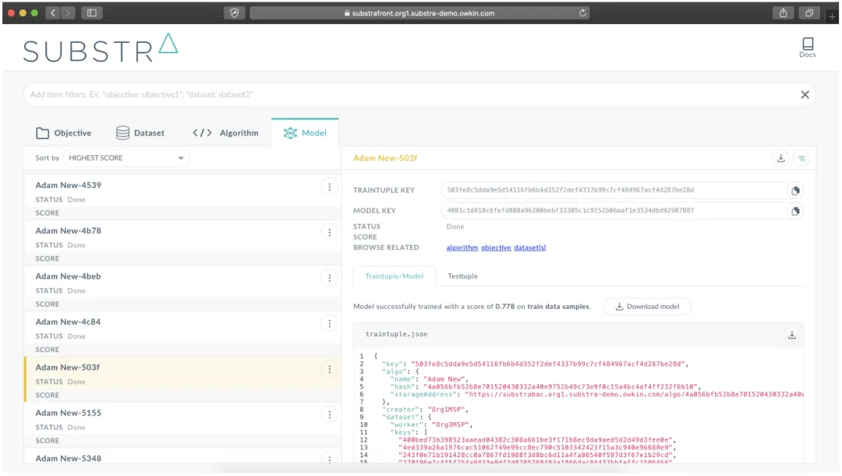Open the Docs icon
This screenshot has height=476, width=842.
click(x=807, y=47)
